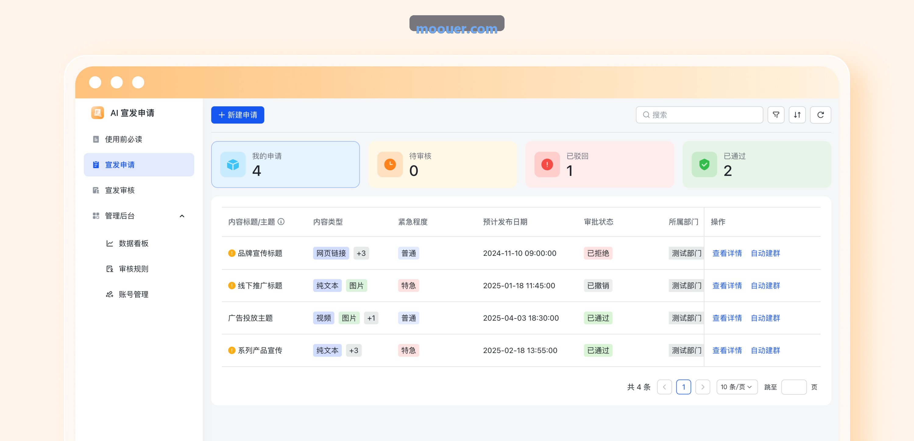This screenshot has width=914, height=441.
Task: Select the 待审核 status card
Action: 442,164
